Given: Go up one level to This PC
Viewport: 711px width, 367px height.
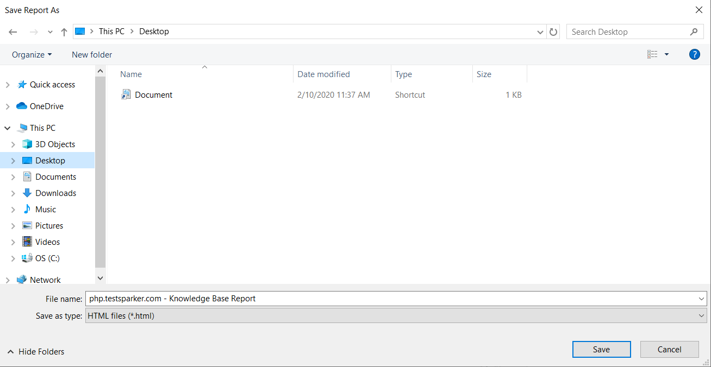Looking at the screenshot, I should 64,31.
